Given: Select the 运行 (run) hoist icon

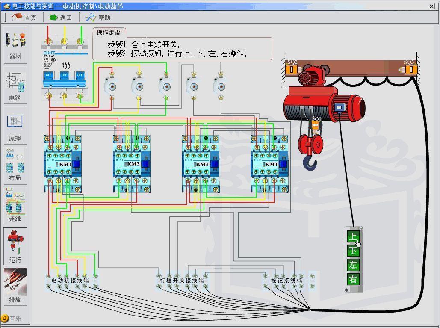Looking at the screenshot, I should tap(15, 246).
